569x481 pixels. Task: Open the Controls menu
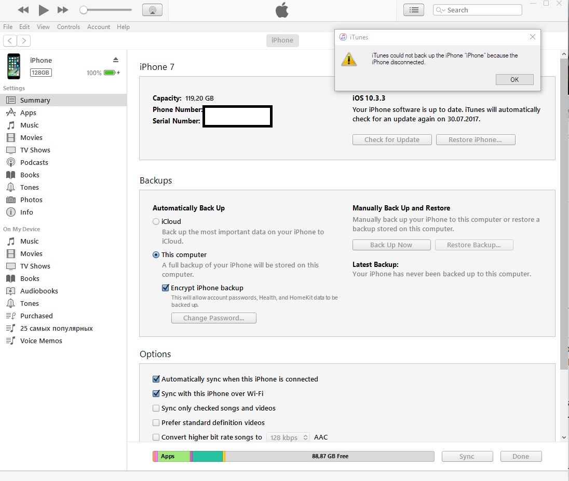click(x=68, y=27)
